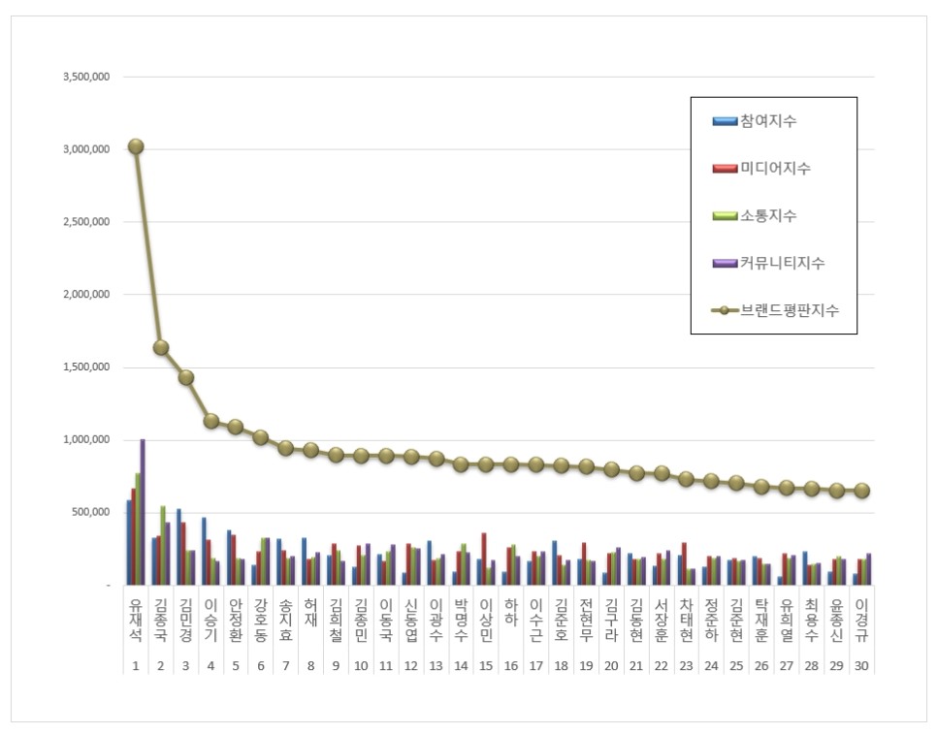
Task: Click the red 미디어지수 legend swatch
Action: click(725, 169)
